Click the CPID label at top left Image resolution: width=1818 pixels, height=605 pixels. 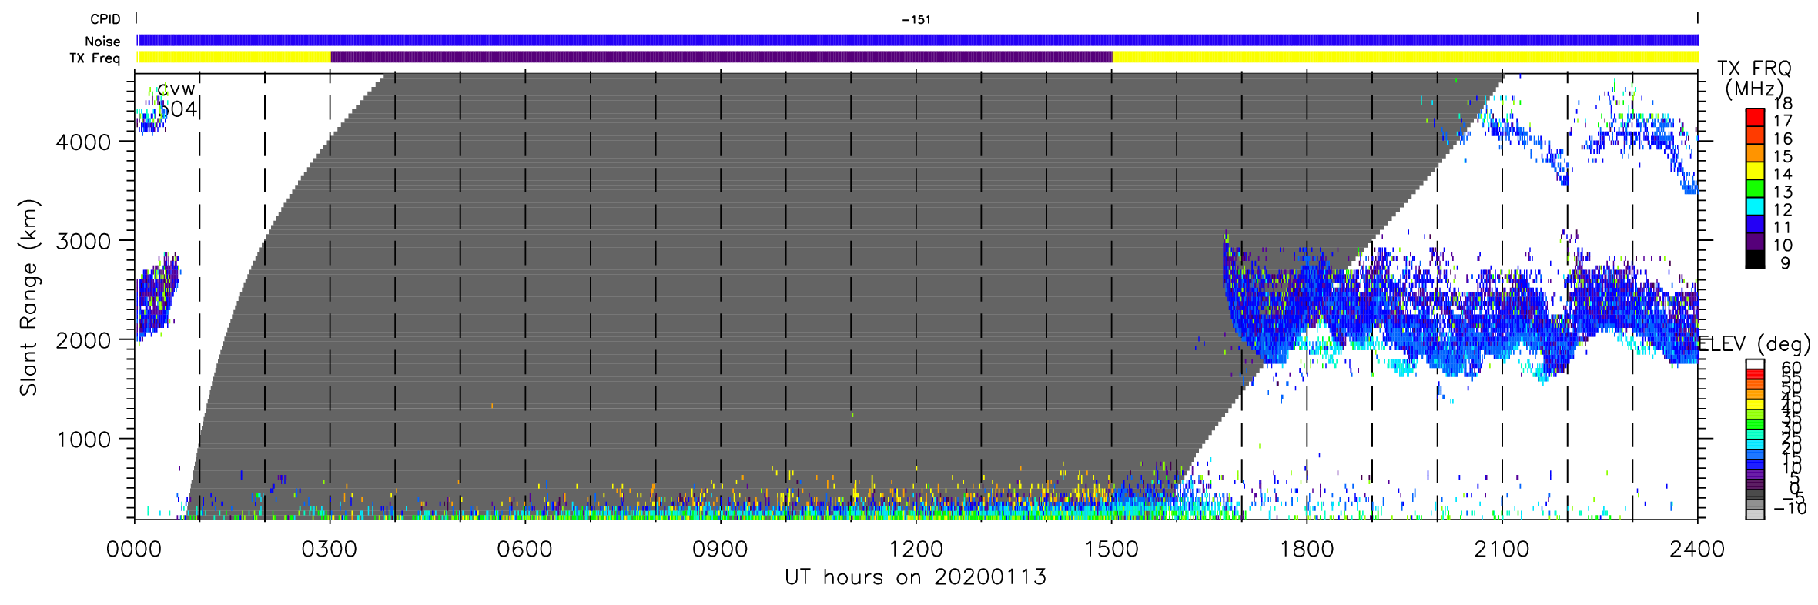(105, 20)
